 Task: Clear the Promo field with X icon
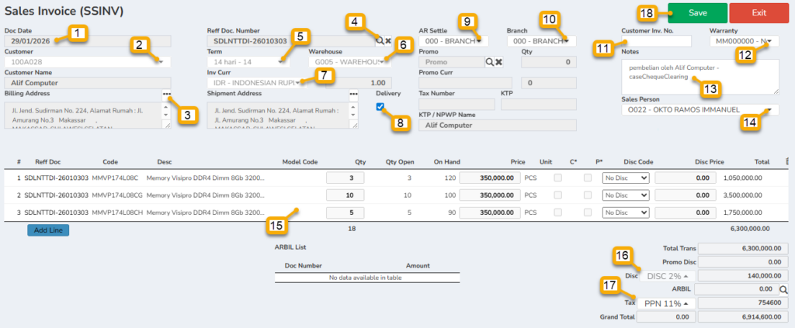(499, 61)
